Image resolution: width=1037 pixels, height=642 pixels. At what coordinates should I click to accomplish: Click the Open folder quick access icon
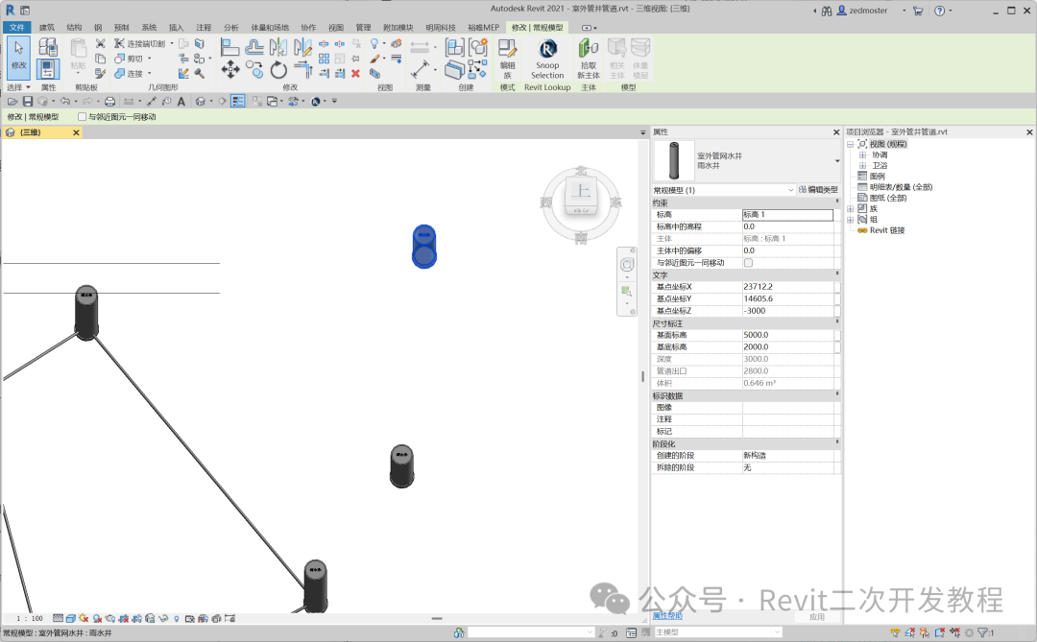(12, 101)
